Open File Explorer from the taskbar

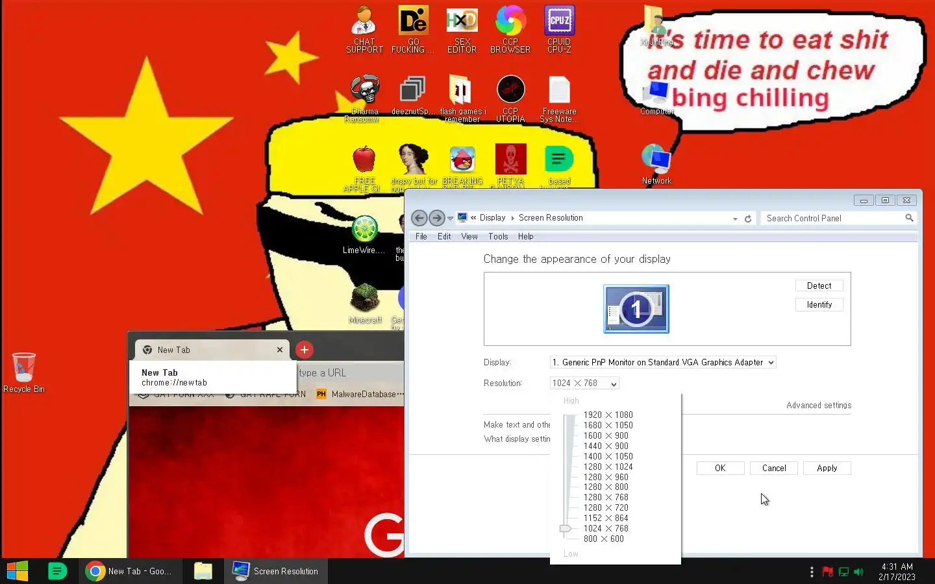coord(203,571)
